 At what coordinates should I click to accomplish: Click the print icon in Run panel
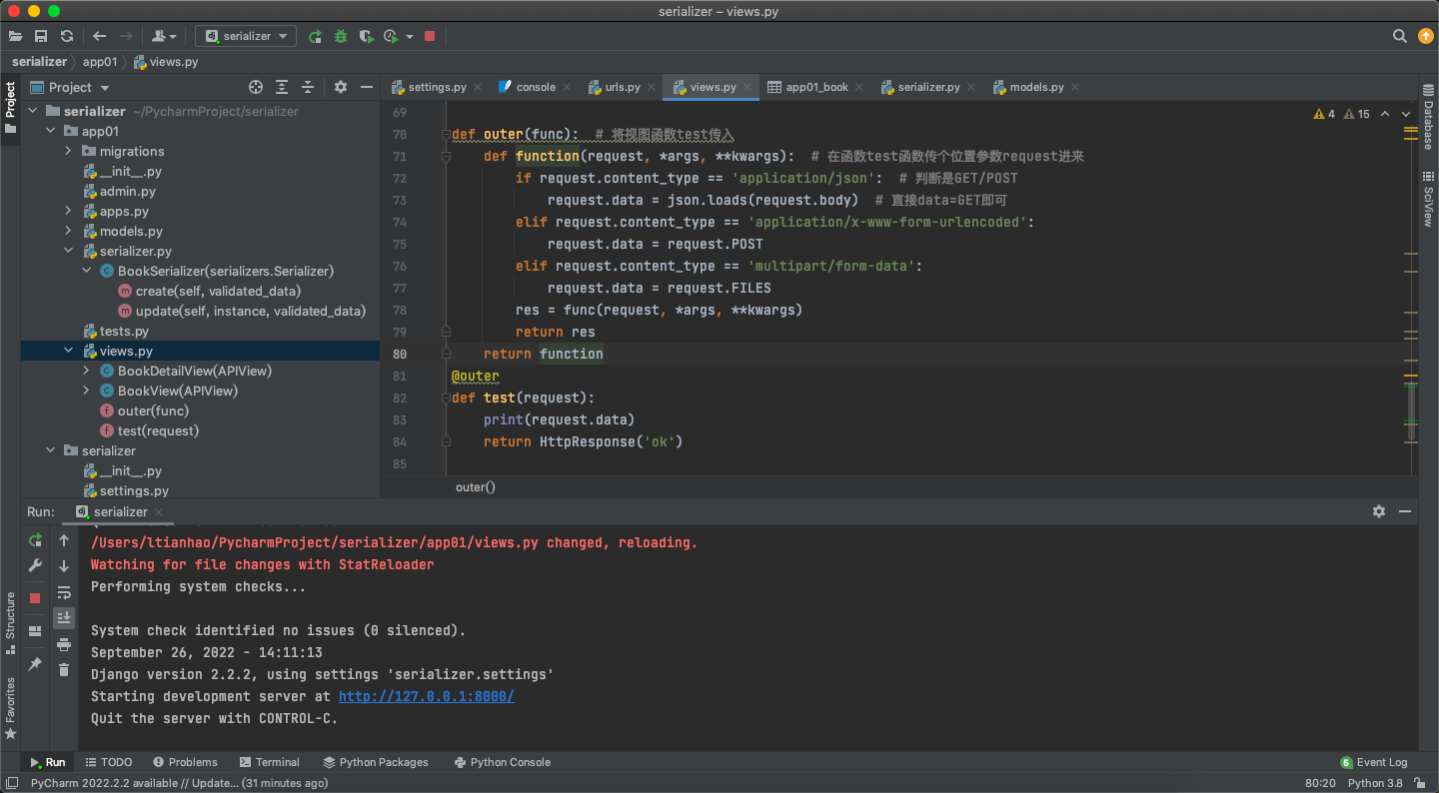point(64,644)
